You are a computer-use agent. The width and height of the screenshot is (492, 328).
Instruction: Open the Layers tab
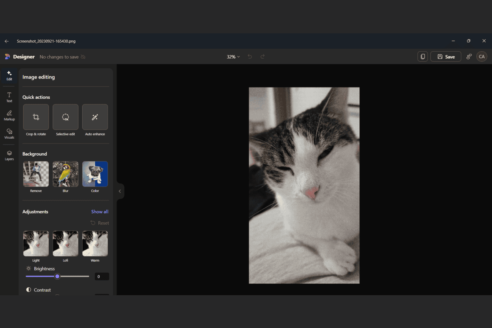point(9,155)
